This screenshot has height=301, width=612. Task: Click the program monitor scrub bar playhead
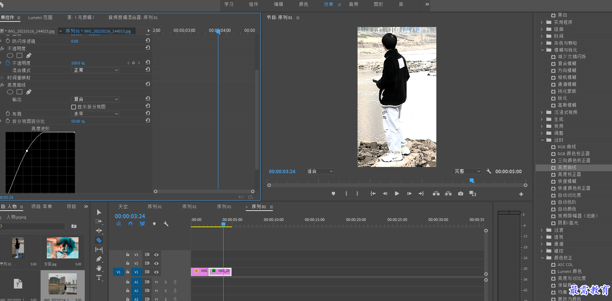(472, 180)
